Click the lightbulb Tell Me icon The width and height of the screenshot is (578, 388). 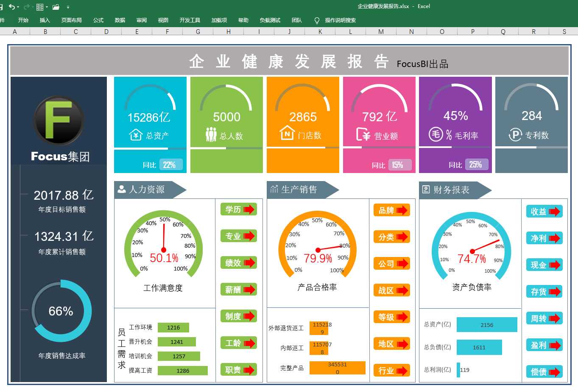coord(317,20)
